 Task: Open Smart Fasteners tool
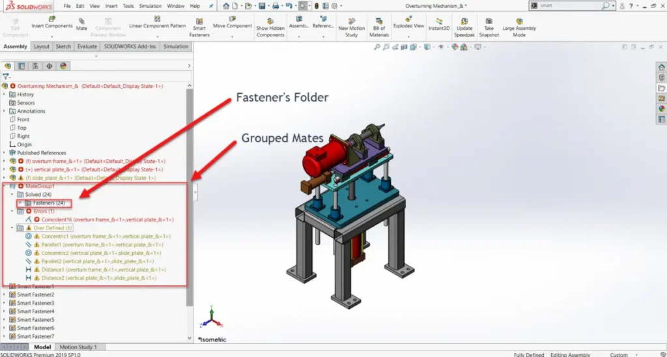tap(199, 20)
